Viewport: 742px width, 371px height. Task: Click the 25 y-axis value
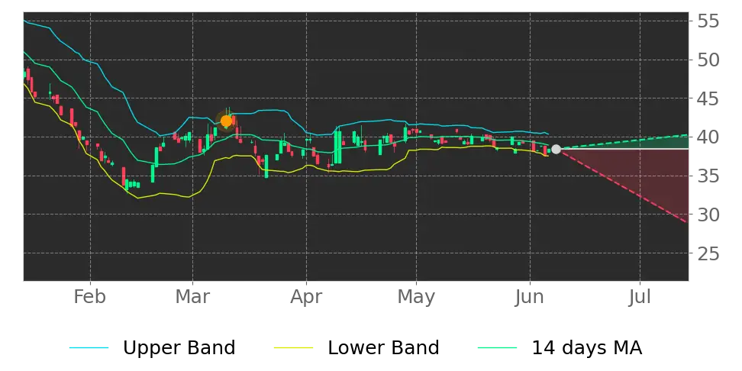point(708,253)
